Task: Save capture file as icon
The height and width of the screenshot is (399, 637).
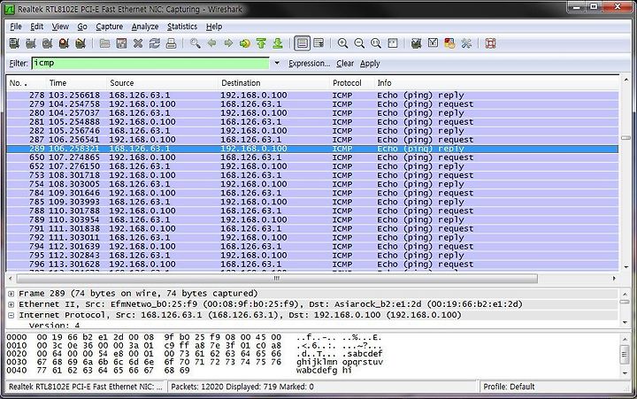Action: click(x=121, y=43)
